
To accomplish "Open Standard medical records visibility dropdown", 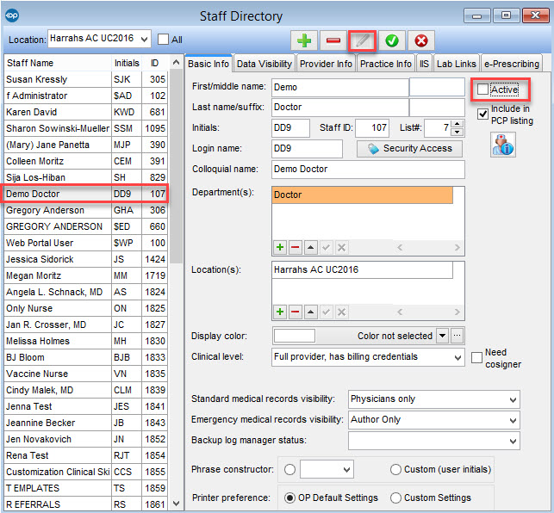I will 513,399.
